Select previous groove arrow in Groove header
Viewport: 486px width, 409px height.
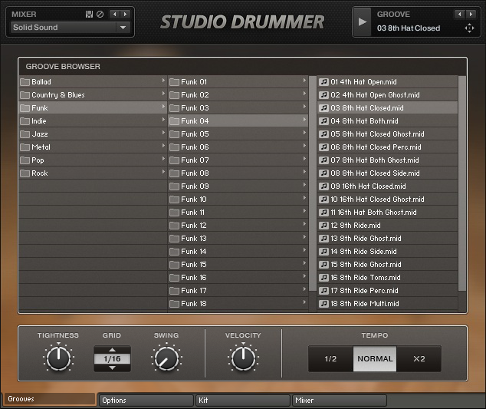coord(460,15)
